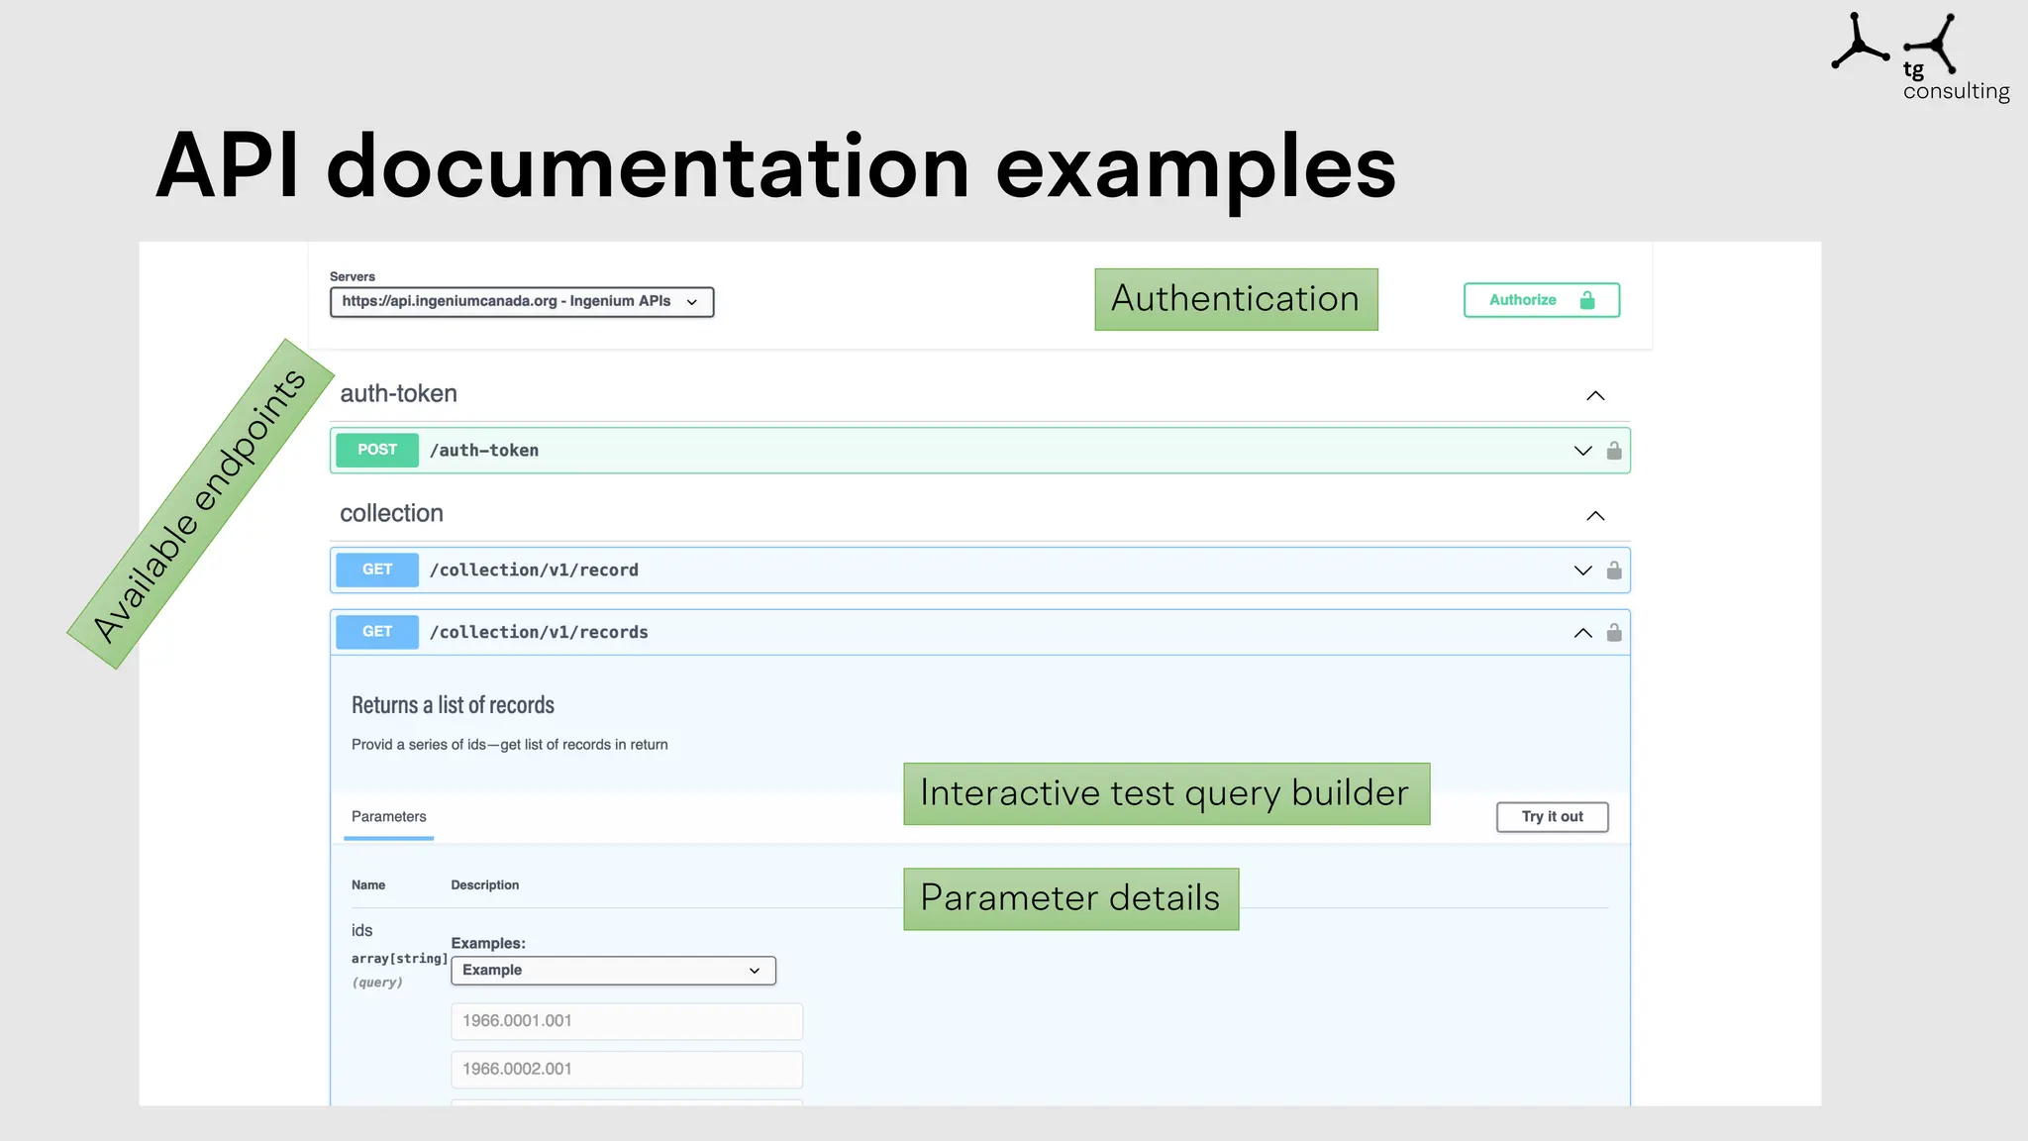
Task: Open the Servers dropdown
Action: [x=522, y=302]
